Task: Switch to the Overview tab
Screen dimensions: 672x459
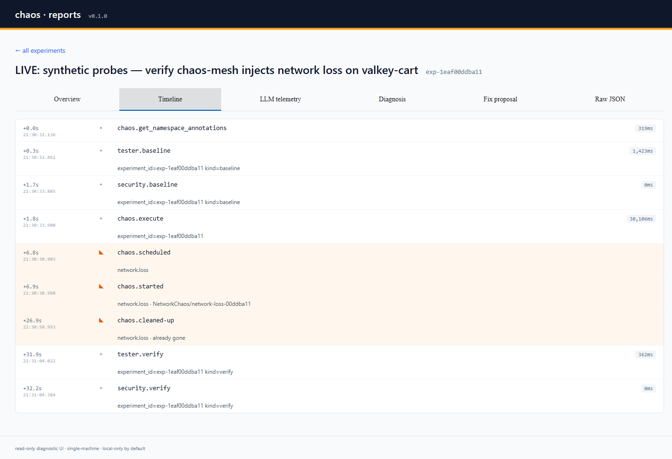Action: (x=67, y=99)
